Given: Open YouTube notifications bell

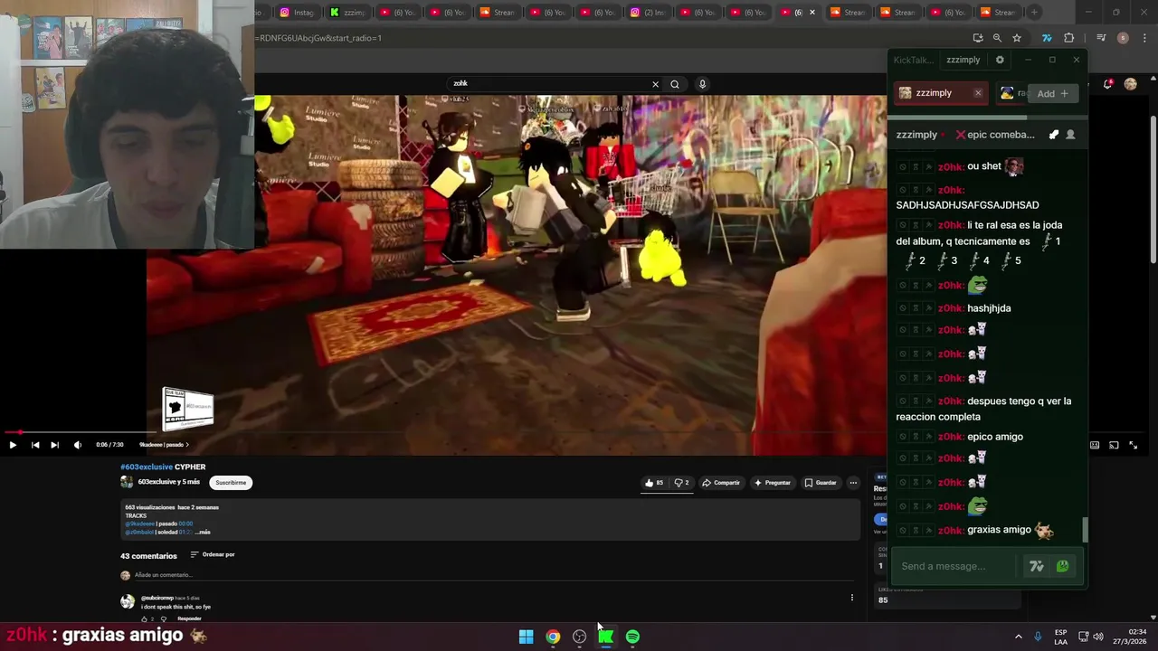Looking at the screenshot, I should [x=1108, y=84].
